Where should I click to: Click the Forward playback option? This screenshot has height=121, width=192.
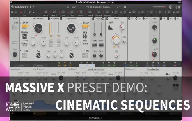click(x=25, y=41)
